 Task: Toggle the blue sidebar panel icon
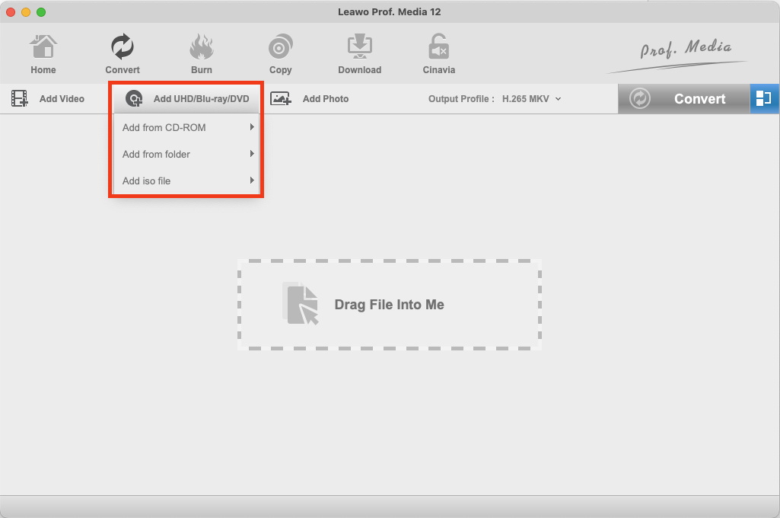click(x=764, y=98)
